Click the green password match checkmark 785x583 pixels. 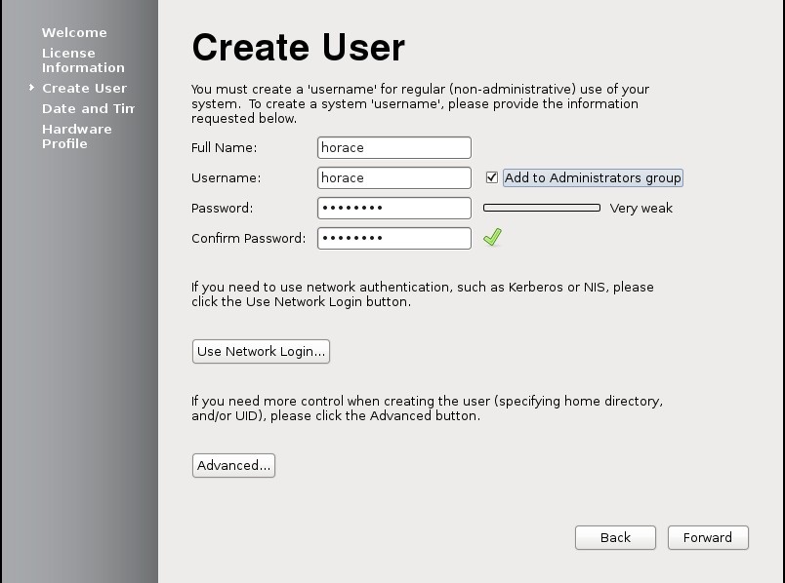pyautogui.click(x=492, y=236)
